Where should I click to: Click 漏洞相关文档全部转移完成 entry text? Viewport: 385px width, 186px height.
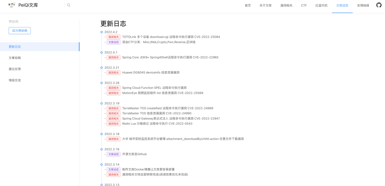pos(155,175)
